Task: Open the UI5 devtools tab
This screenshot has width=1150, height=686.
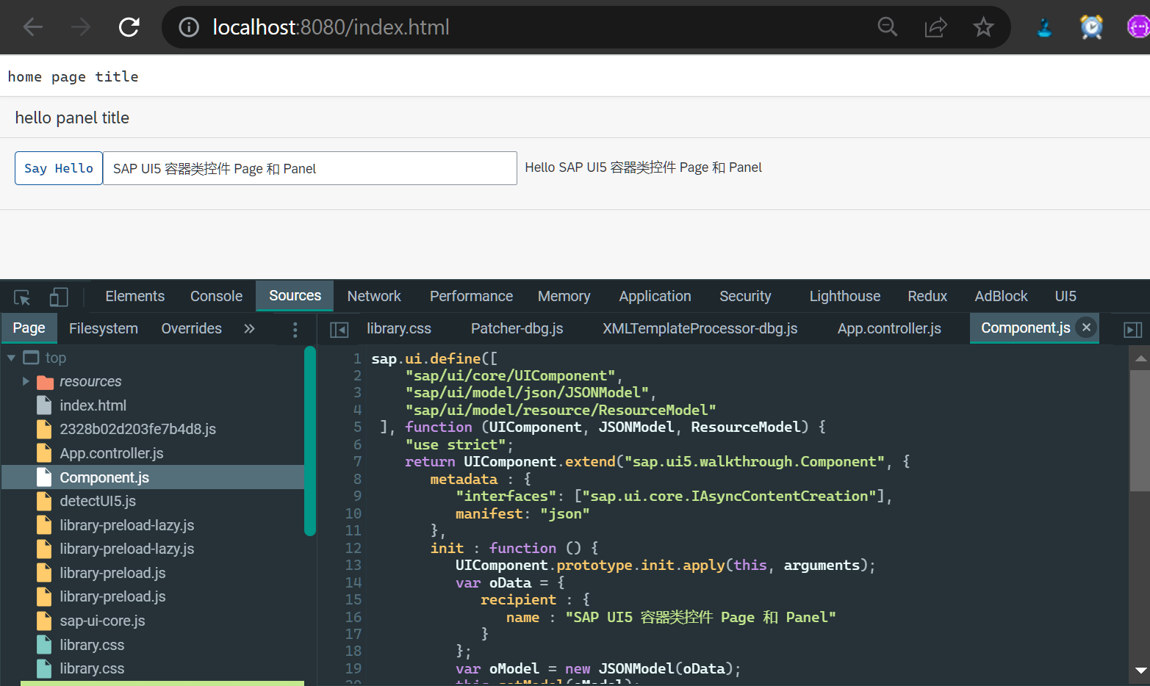Action: click(1065, 296)
